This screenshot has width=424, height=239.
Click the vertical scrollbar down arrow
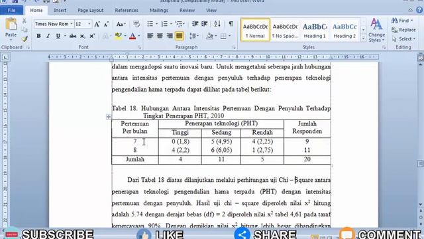[421, 204]
